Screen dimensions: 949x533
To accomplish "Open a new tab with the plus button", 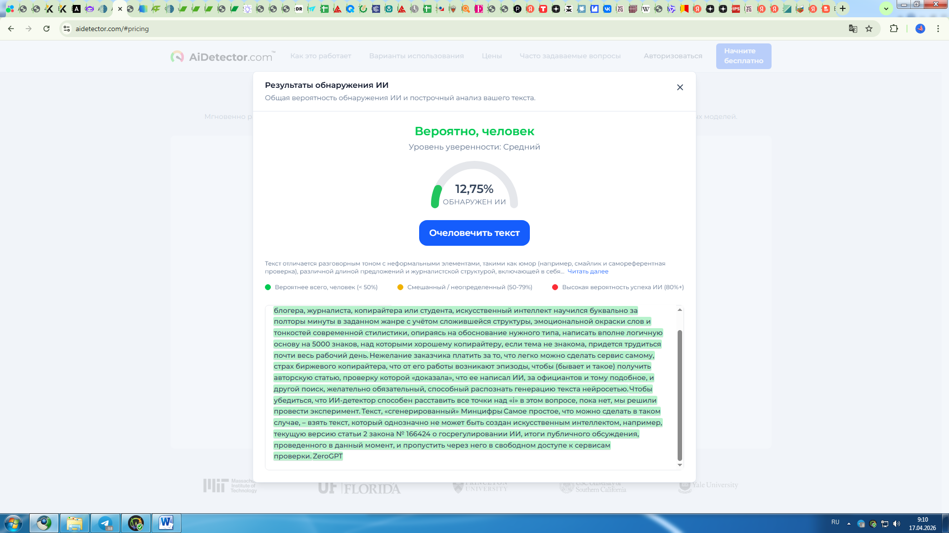I will (843, 8).
